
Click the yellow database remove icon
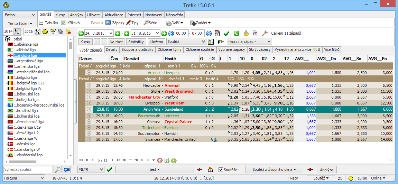tap(68, 31)
